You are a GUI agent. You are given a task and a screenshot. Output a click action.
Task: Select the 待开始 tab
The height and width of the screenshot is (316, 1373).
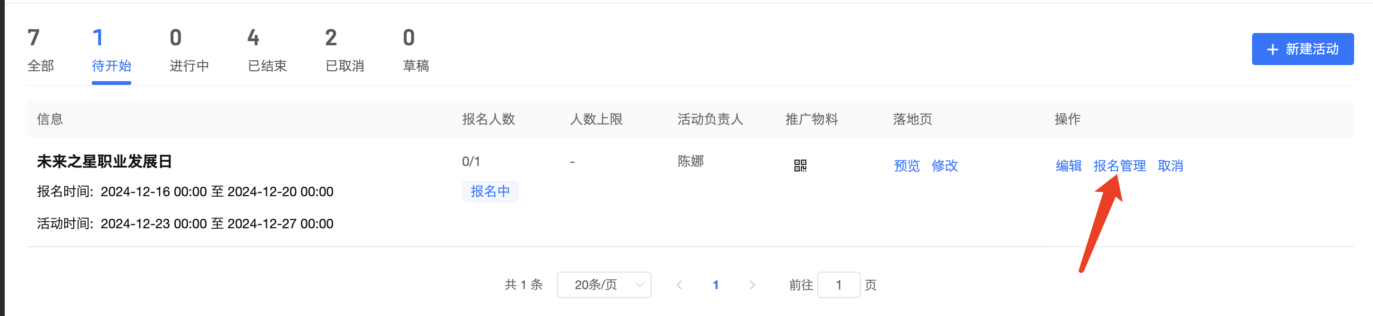point(112,51)
